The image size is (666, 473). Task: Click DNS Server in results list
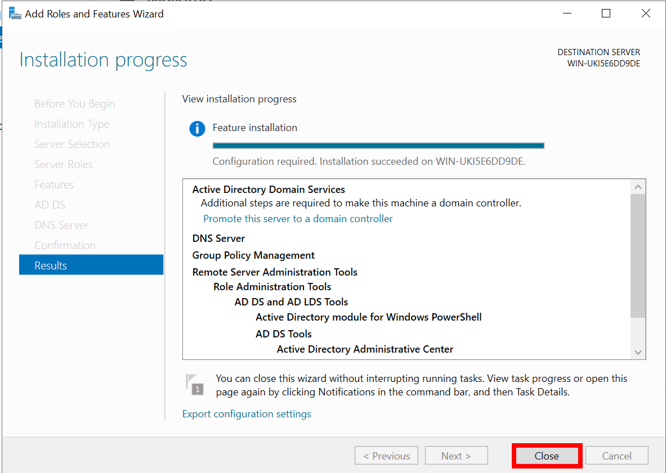coord(218,238)
